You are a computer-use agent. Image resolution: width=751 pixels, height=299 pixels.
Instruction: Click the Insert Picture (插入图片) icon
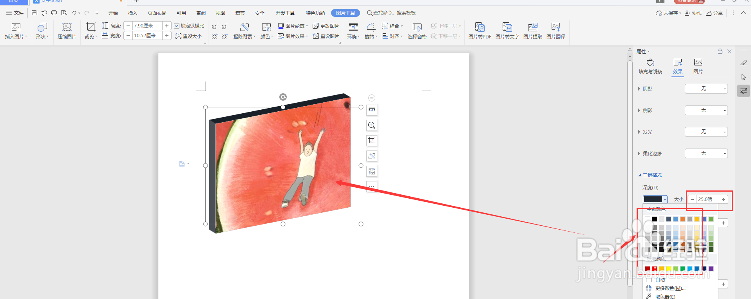click(x=16, y=27)
